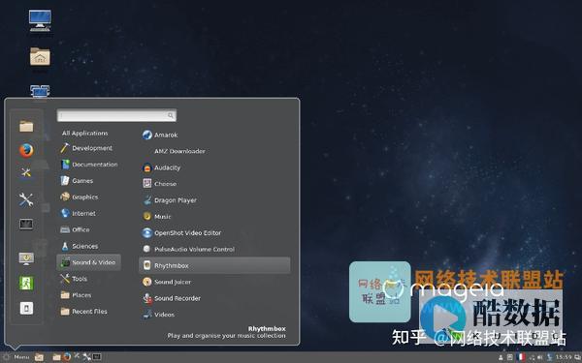Image resolution: width=582 pixels, height=363 pixels.
Task: Select the All Applications category
Action: (x=85, y=133)
